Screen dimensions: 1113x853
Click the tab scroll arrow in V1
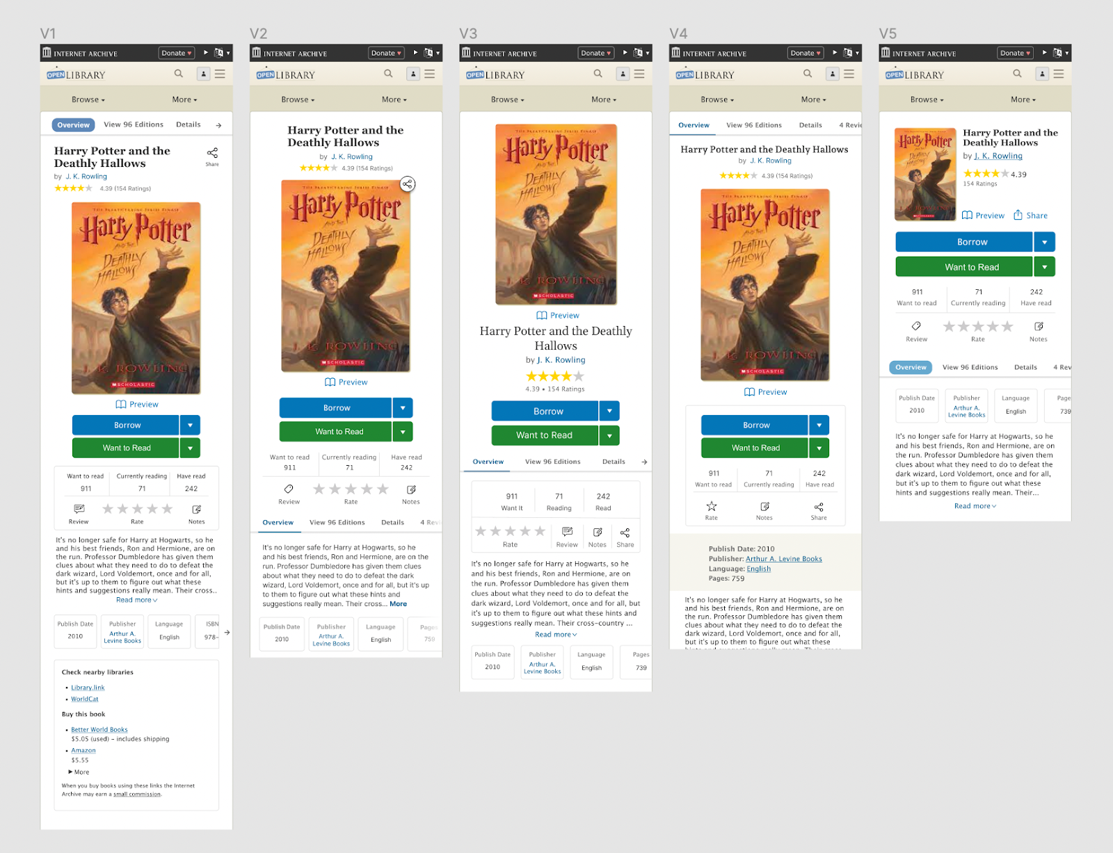[x=218, y=125]
